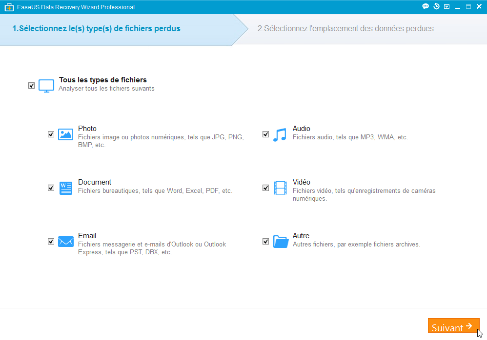Uncheck the Email checkbox
The height and width of the screenshot is (340, 487).
coord(51,242)
